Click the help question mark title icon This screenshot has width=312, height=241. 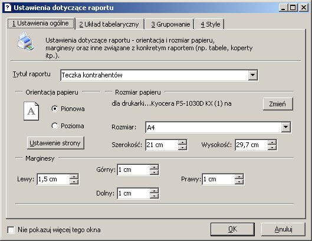coord(8,8)
